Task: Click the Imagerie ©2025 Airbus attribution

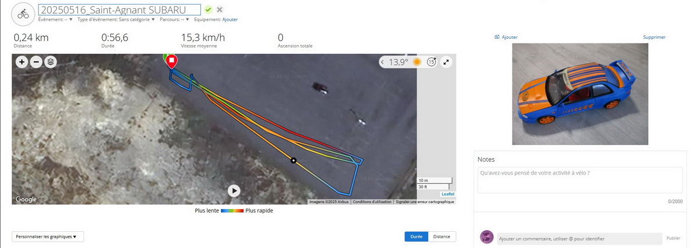Action: click(x=329, y=202)
